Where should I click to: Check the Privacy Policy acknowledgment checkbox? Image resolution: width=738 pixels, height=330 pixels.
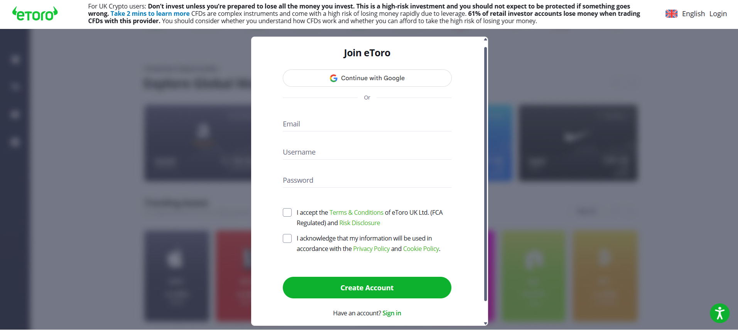(287, 238)
